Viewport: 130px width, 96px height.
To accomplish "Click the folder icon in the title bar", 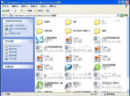I will pyautogui.click(x=2, y=2).
